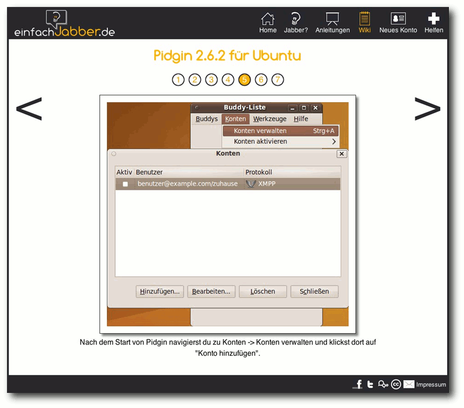This screenshot has width=464, height=408.
Task: Open the Werkzeuge menu in Buddy-Liste
Action: [270, 119]
